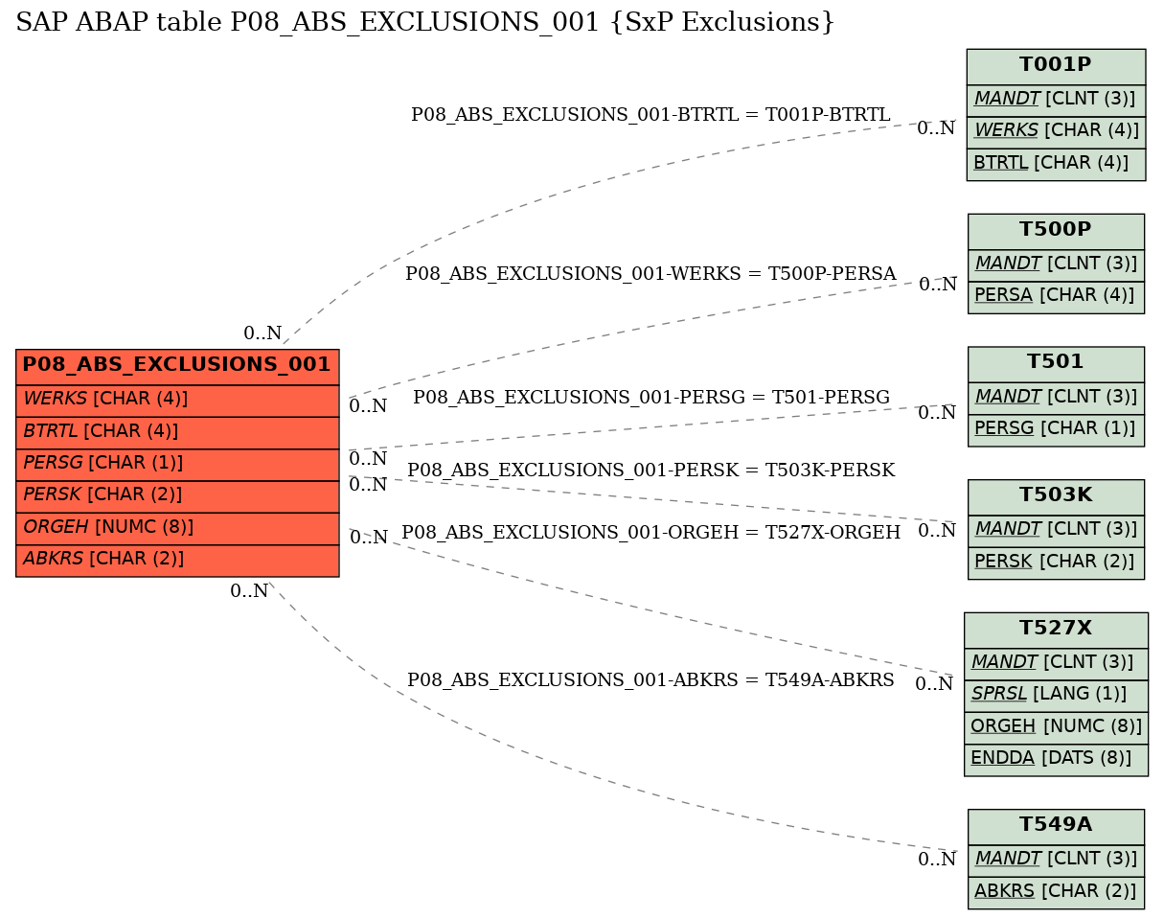Open the T503K table header
Viewport: 1164px width, 919px height.
point(1056,497)
